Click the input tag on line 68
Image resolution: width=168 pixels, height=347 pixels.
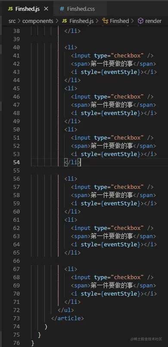point(112,277)
